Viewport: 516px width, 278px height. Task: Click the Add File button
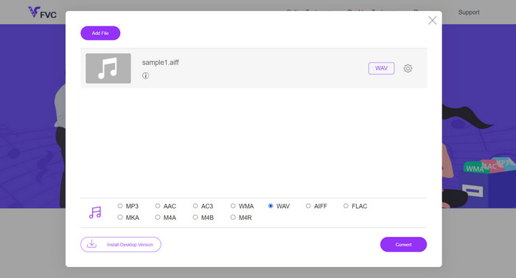pos(100,33)
